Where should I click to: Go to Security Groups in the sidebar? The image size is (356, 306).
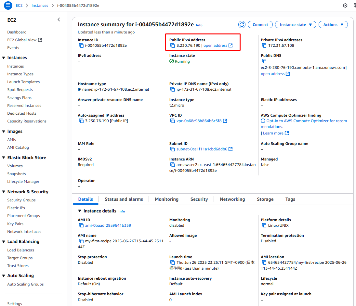point(21,200)
